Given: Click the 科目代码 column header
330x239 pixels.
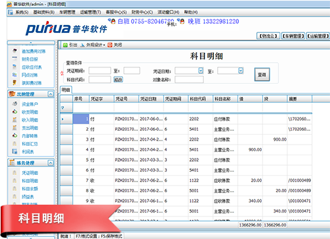Looking at the screenshot, I should coord(201,99).
